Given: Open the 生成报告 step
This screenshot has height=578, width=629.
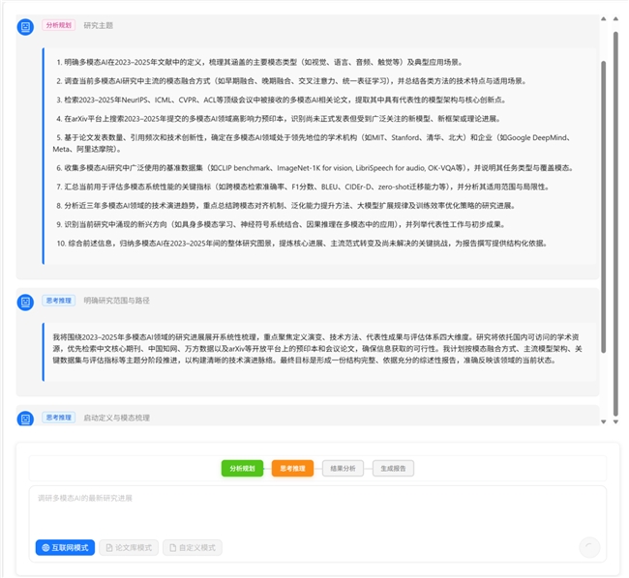Looking at the screenshot, I should (x=393, y=469).
